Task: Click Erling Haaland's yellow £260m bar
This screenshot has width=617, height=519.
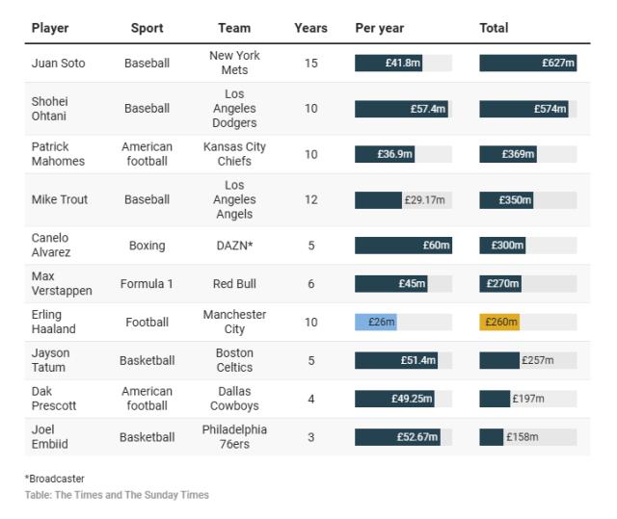Action: [x=499, y=322]
